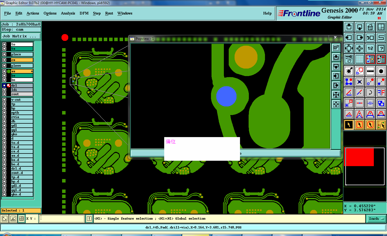Click the question mark info icon
The image size is (387, 236).
(381, 48)
